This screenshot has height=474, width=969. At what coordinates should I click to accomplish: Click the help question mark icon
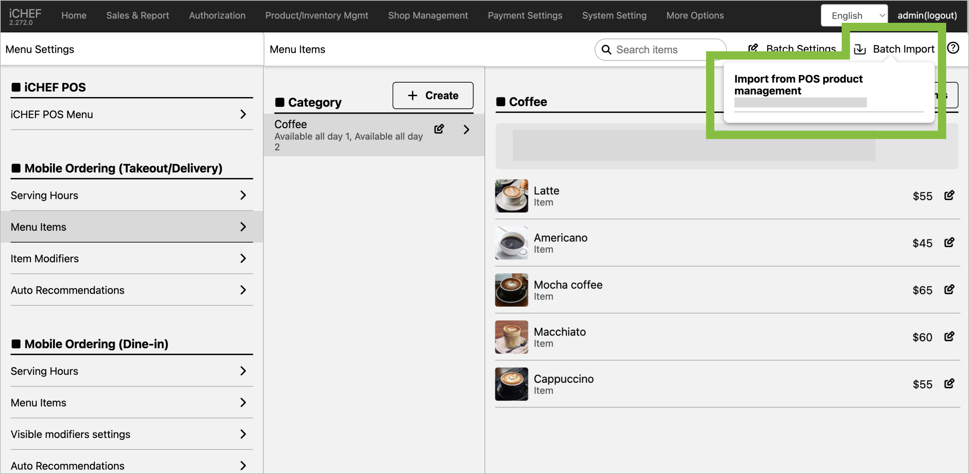tap(953, 48)
